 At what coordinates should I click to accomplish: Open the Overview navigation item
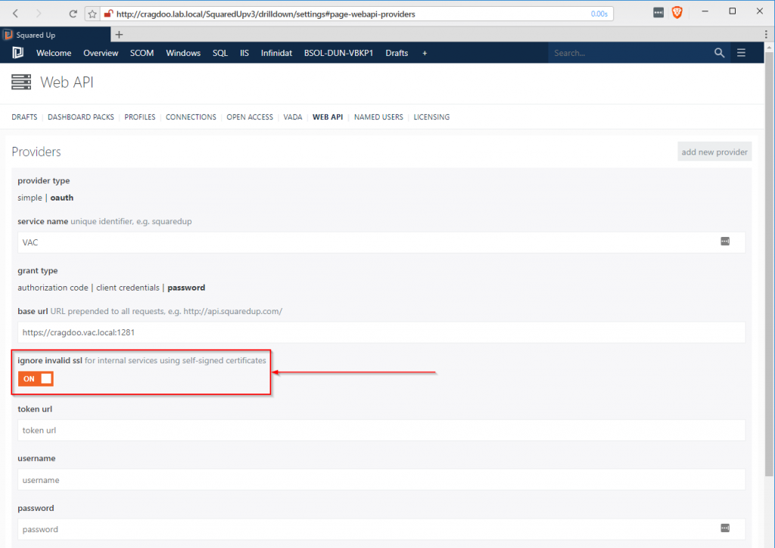(x=101, y=53)
